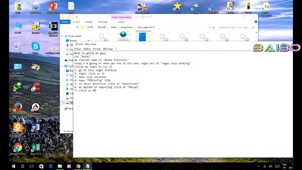Launch Edge browser from the taskbar
The width and height of the screenshot is (302, 170).
[50, 166]
